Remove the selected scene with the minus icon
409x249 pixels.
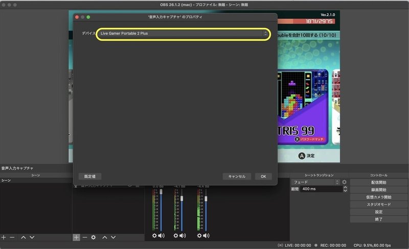tap(12, 237)
